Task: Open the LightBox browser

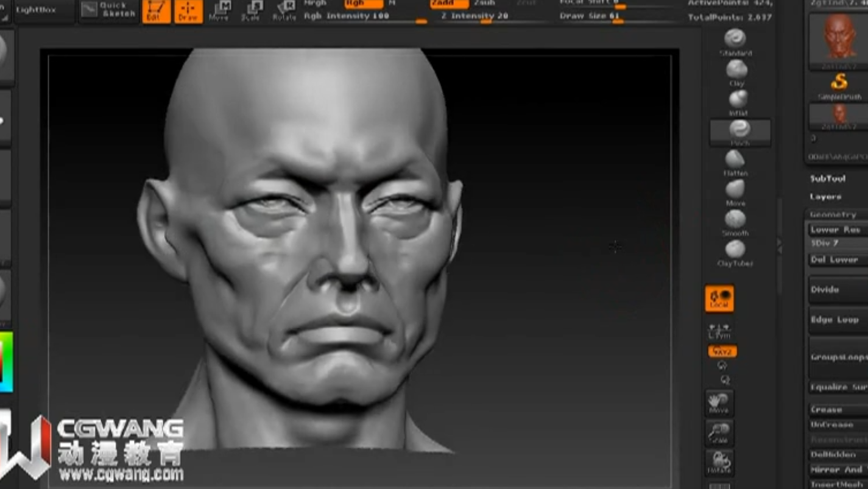Action: [x=44, y=11]
